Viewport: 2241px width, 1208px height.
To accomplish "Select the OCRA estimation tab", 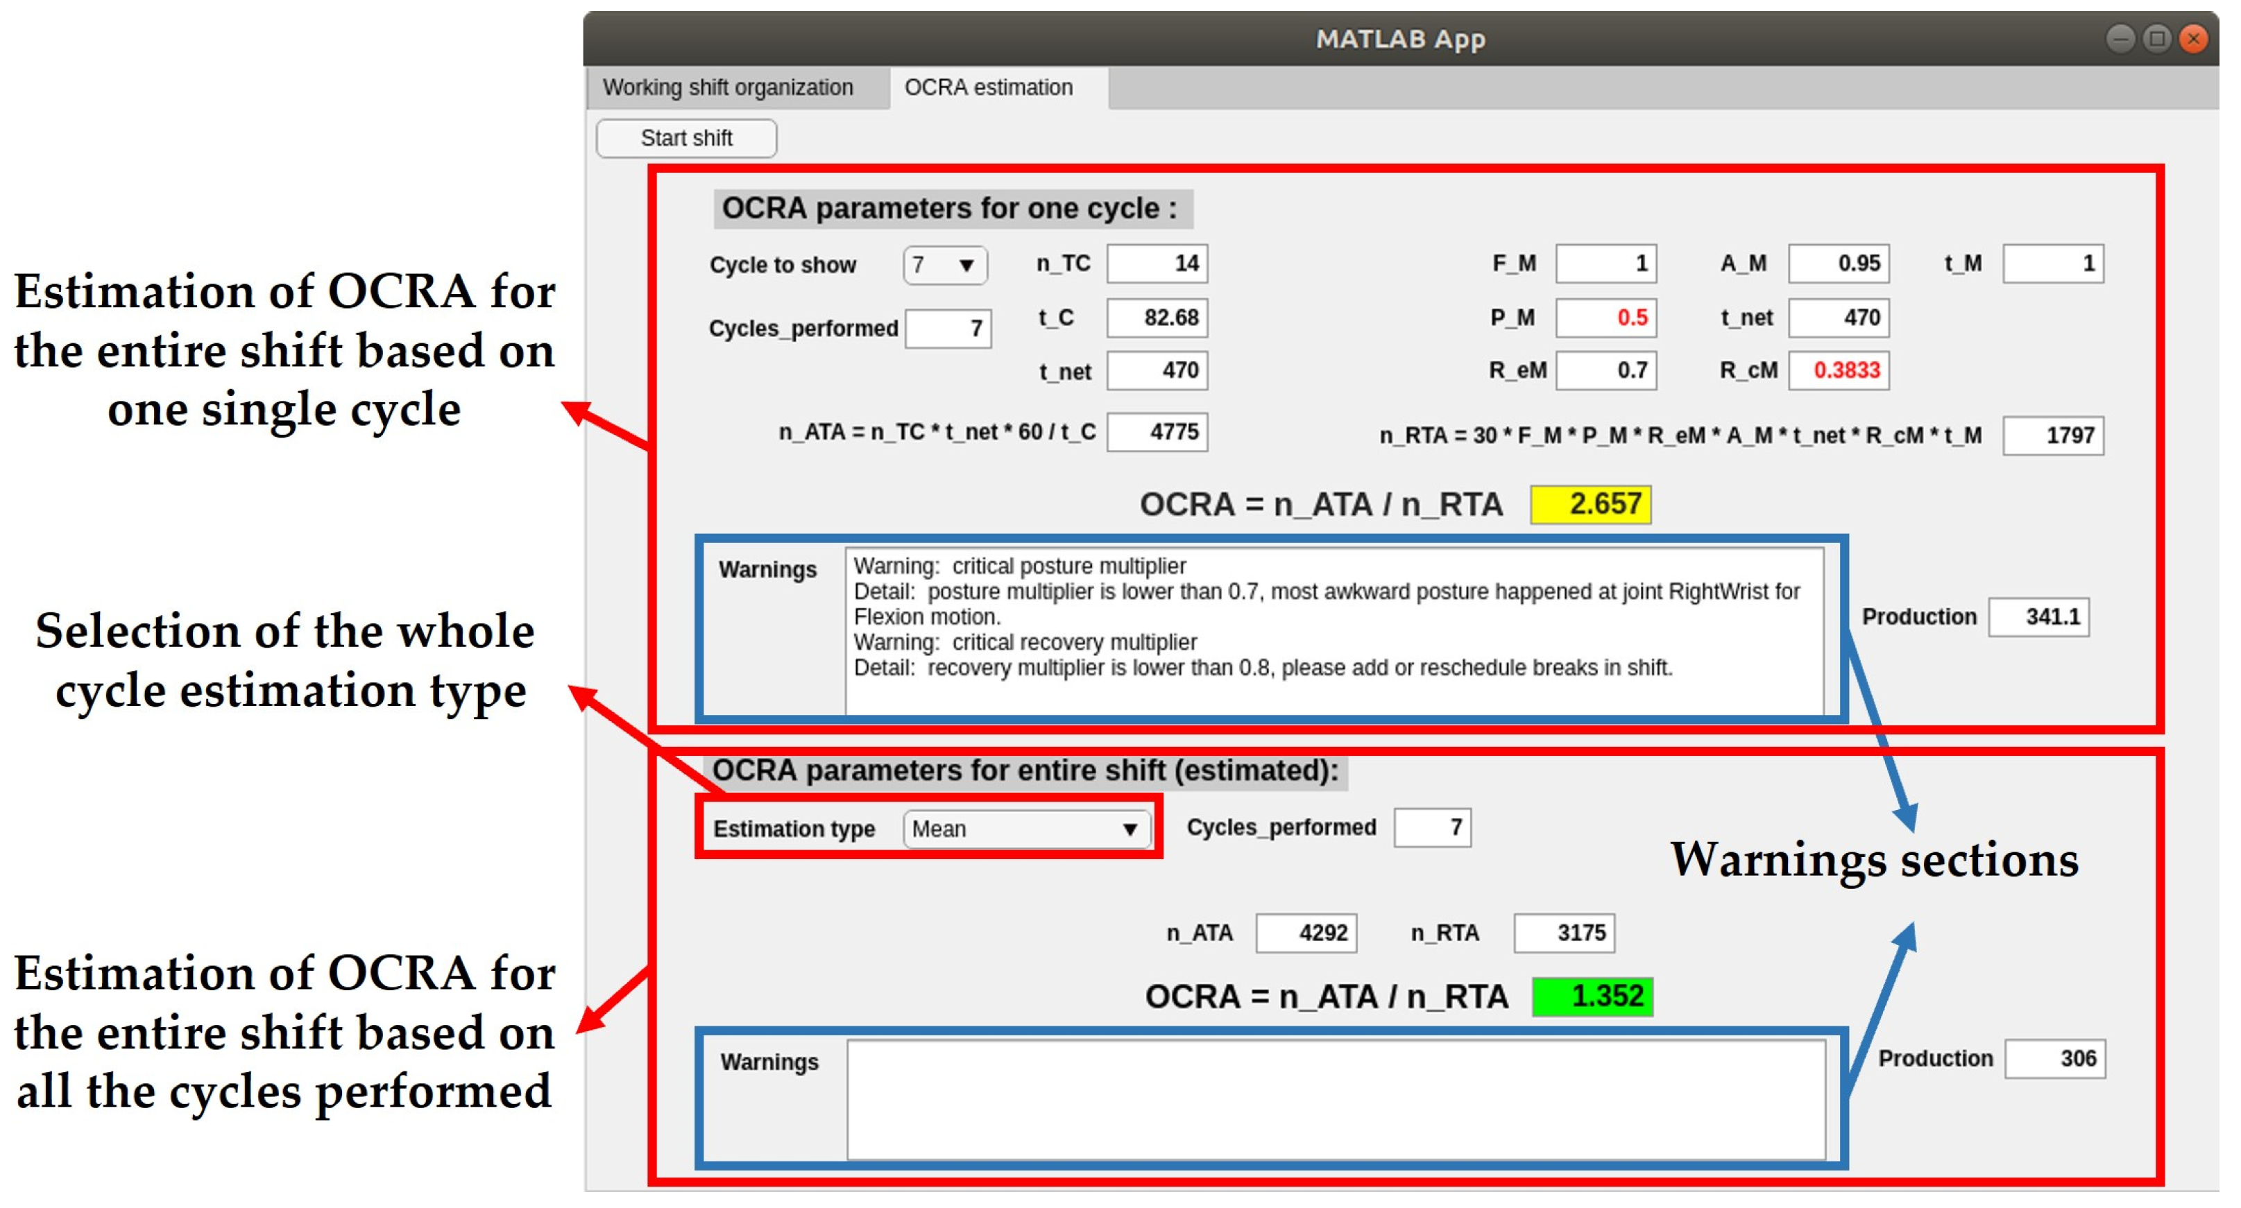I will [x=988, y=88].
